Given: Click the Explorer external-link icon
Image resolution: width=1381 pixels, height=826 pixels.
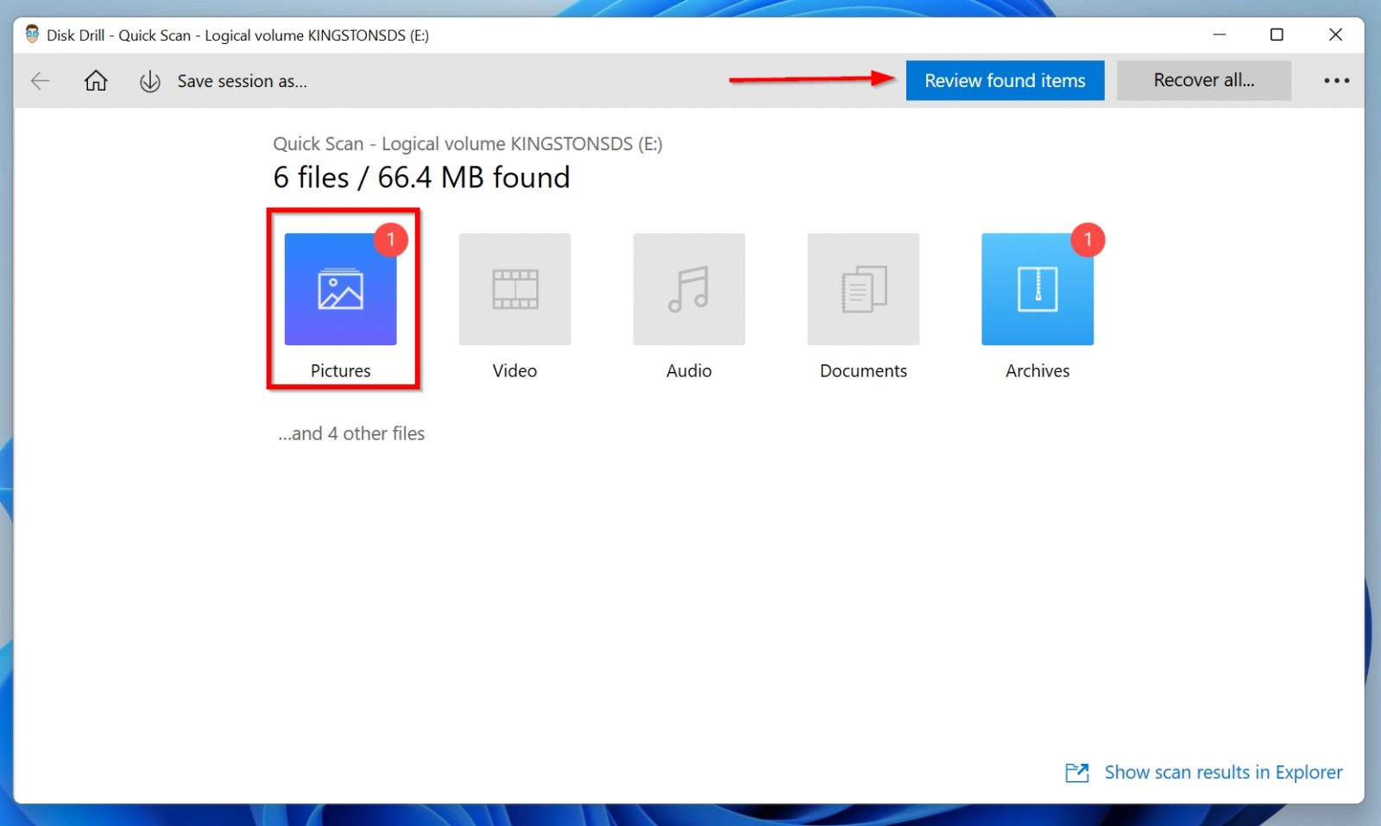Looking at the screenshot, I should [x=1076, y=772].
